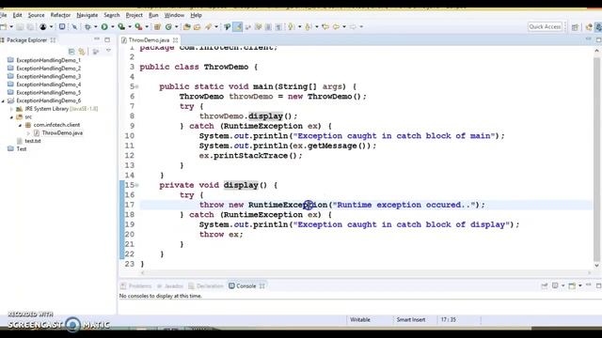Open the Project menu

134,15
